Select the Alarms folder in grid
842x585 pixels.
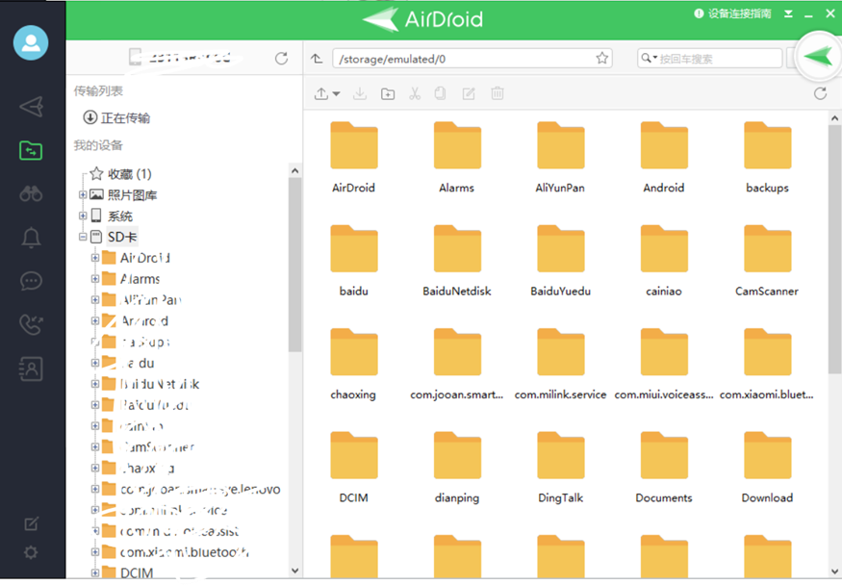click(457, 157)
